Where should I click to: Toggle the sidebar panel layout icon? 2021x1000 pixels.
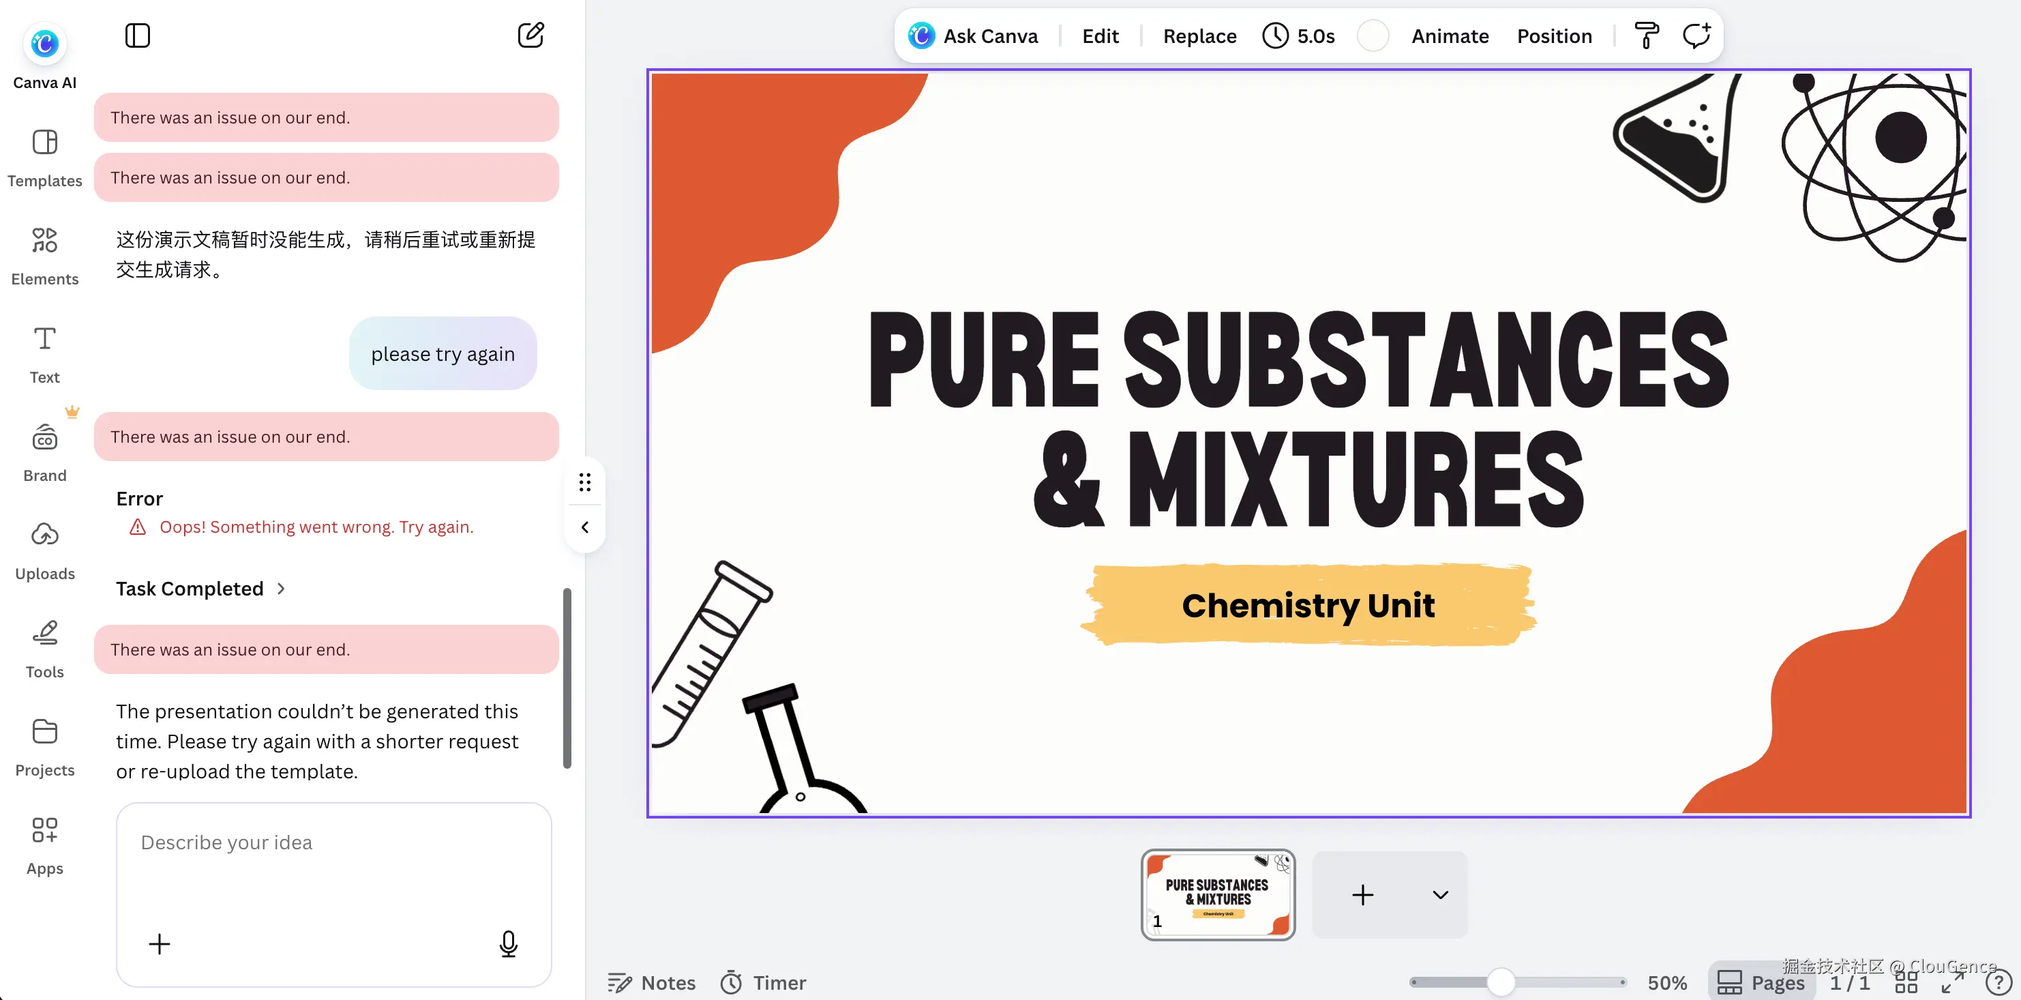tap(137, 35)
